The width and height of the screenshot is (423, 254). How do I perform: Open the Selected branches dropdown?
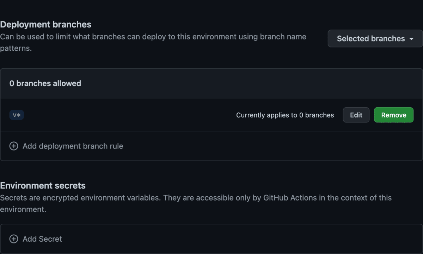(x=375, y=39)
